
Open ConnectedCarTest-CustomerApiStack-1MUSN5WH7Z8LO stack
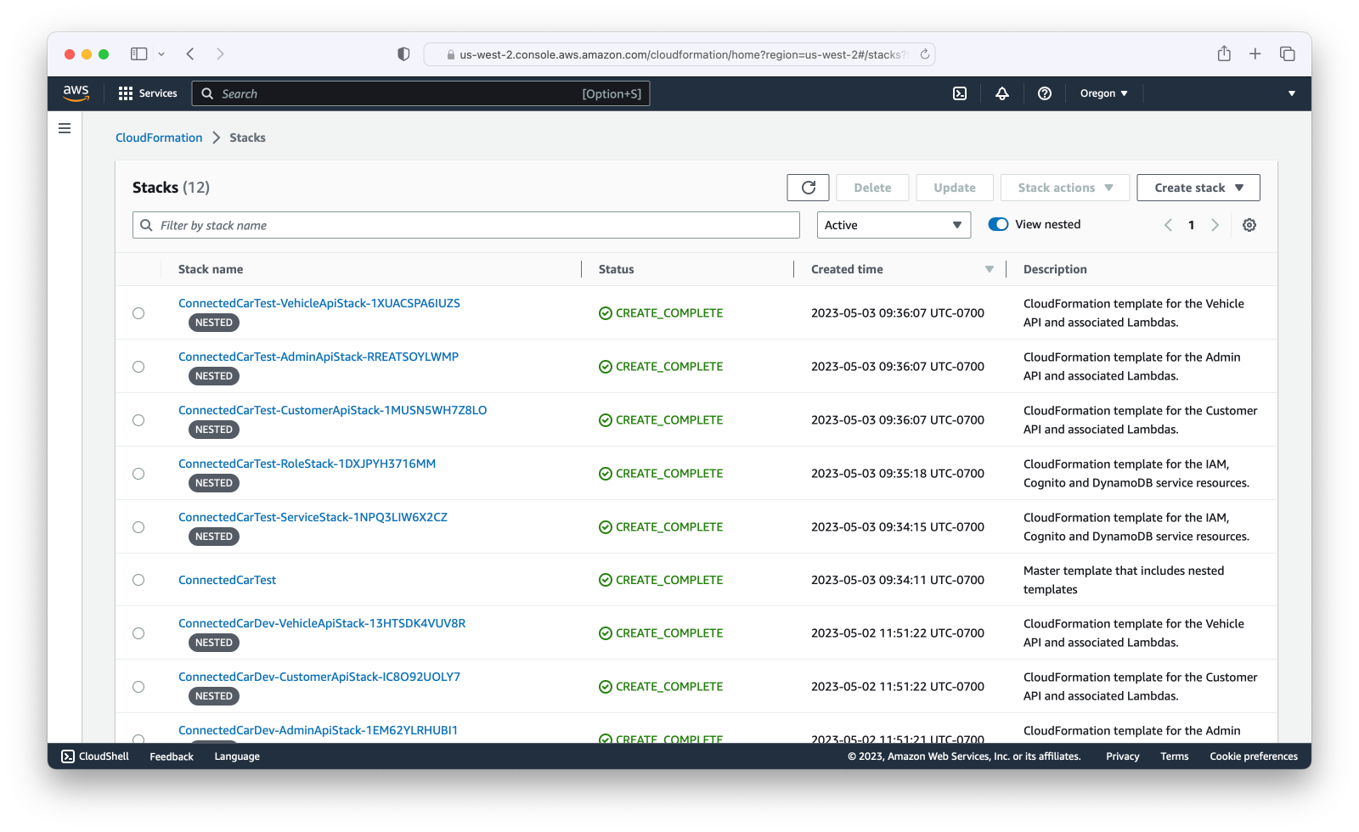(333, 410)
